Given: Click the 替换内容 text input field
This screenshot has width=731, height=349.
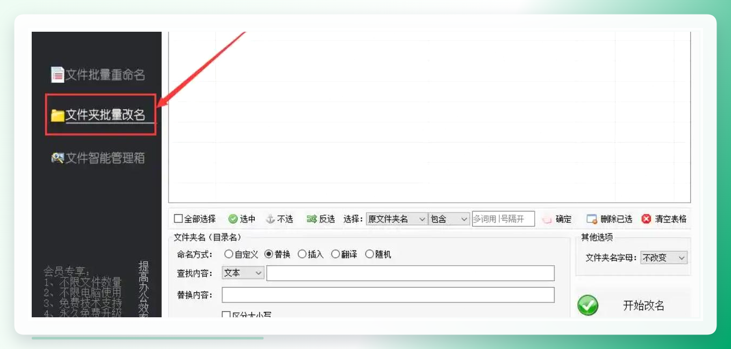Looking at the screenshot, I should tap(388, 295).
